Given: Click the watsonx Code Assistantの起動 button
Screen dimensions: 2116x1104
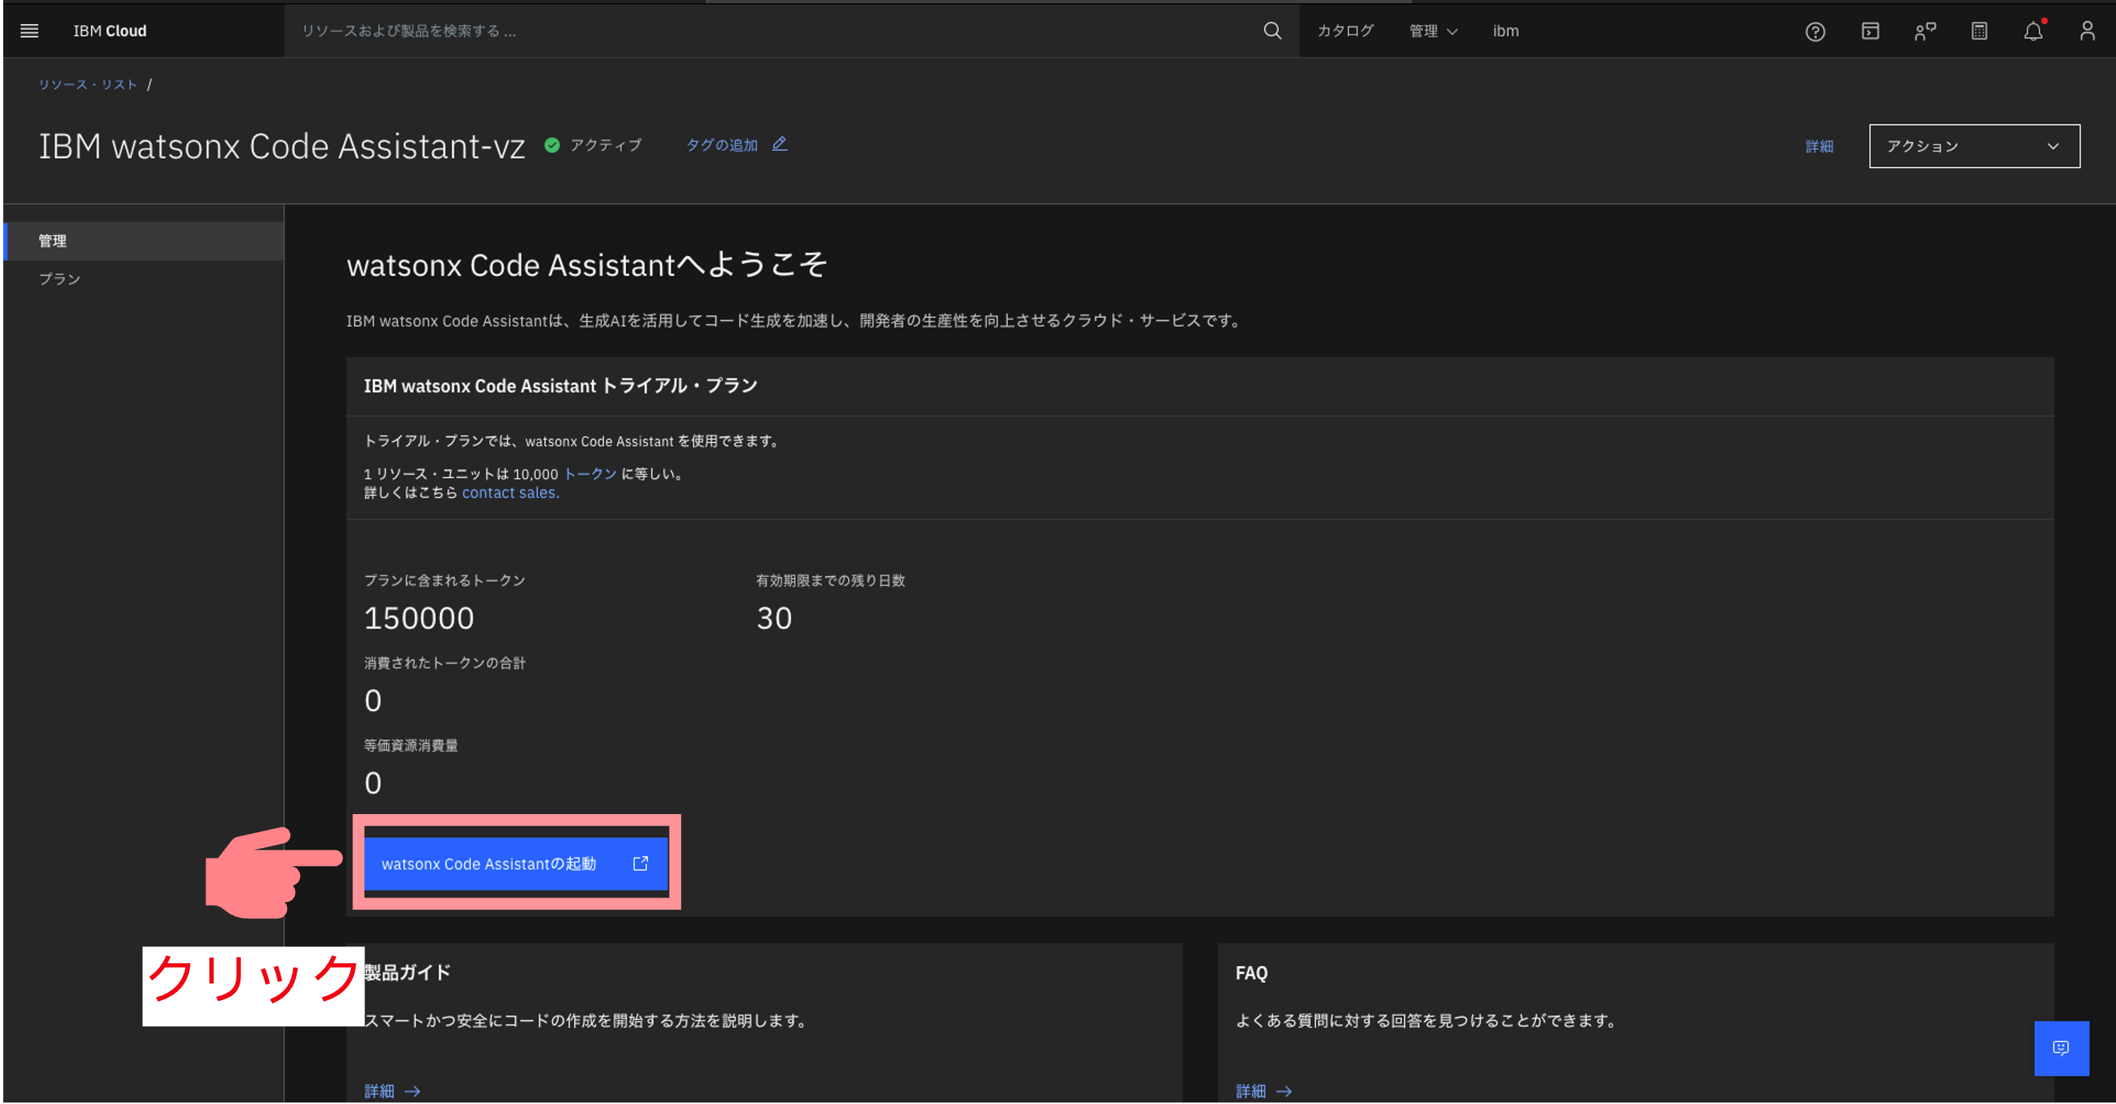Looking at the screenshot, I should [515, 863].
